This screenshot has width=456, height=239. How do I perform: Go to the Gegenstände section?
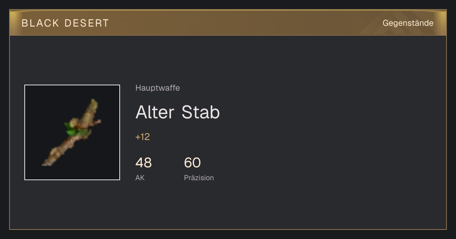408,23
